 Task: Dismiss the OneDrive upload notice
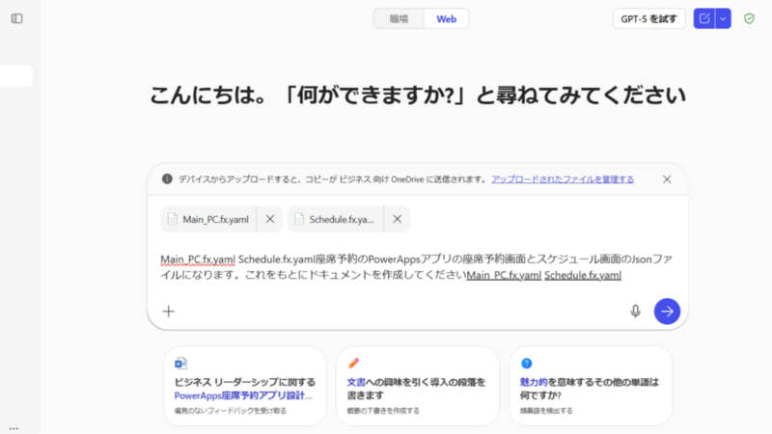tap(667, 179)
